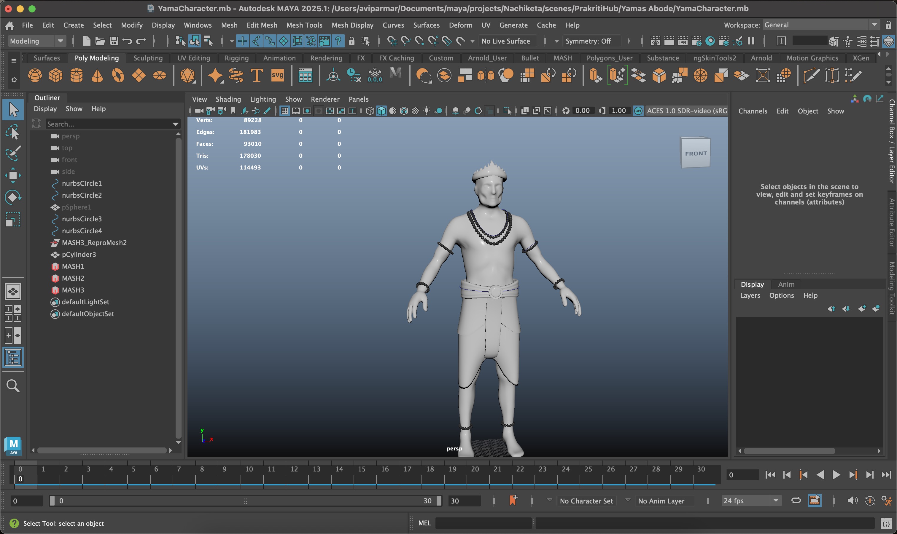Viewport: 897px width, 534px height.
Task: Switch to the Rigging shelf tab
Action: coord(236,58)
